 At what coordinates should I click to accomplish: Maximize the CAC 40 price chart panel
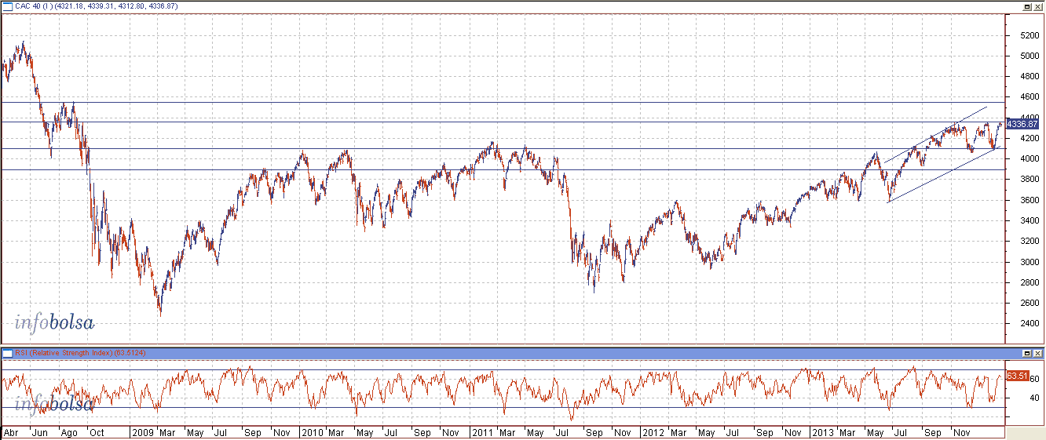1027,6
